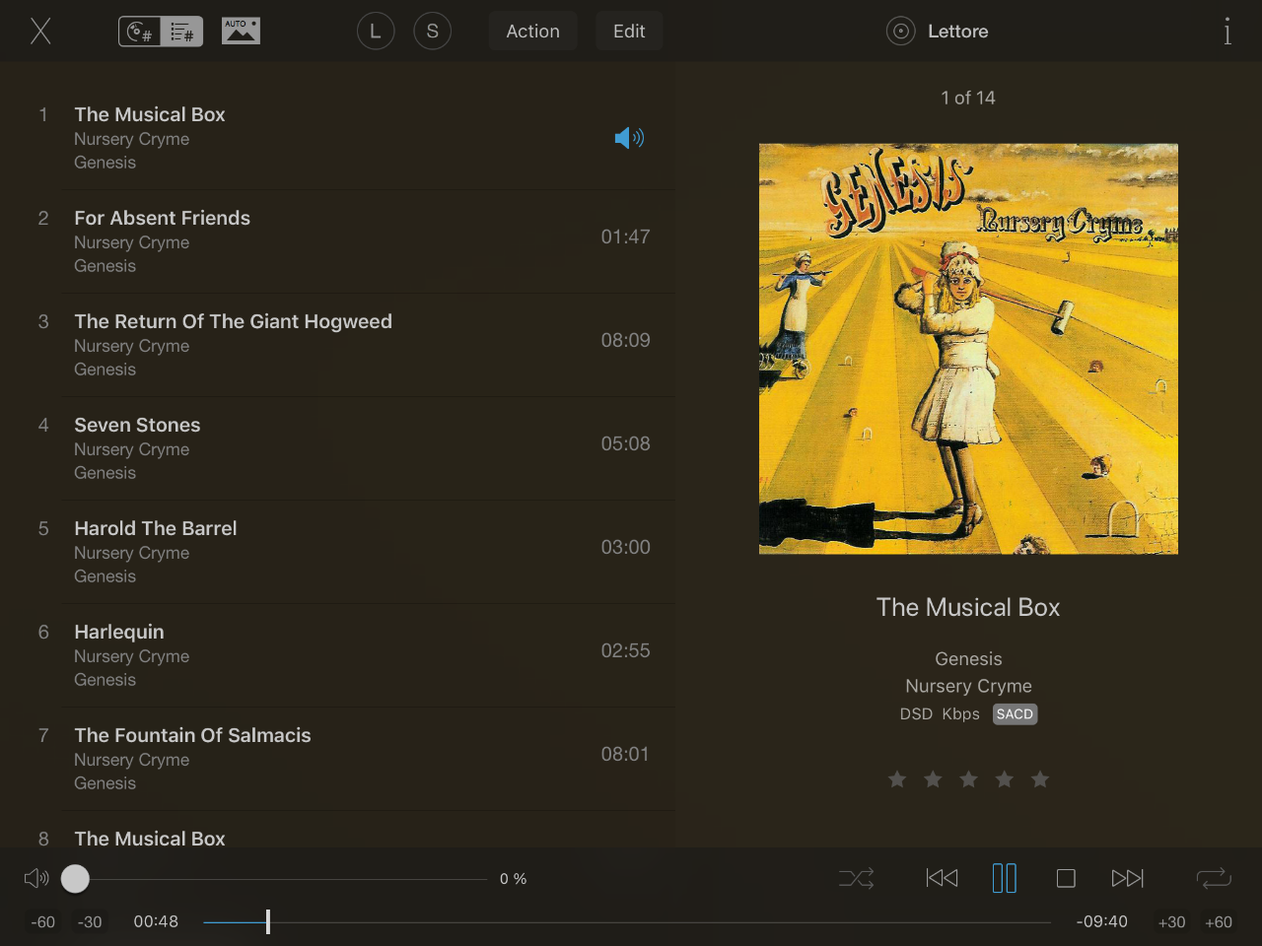
Task: Click the playback position marker on the seek bar
Action: click(267, 922)
